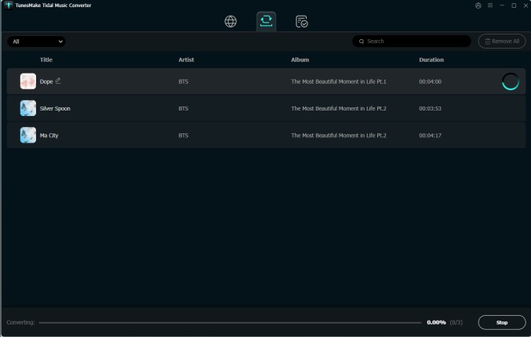Click the 0.00% progress value
Screen dimensions: 531x337
pyautogui.click(x=436, y=322)
